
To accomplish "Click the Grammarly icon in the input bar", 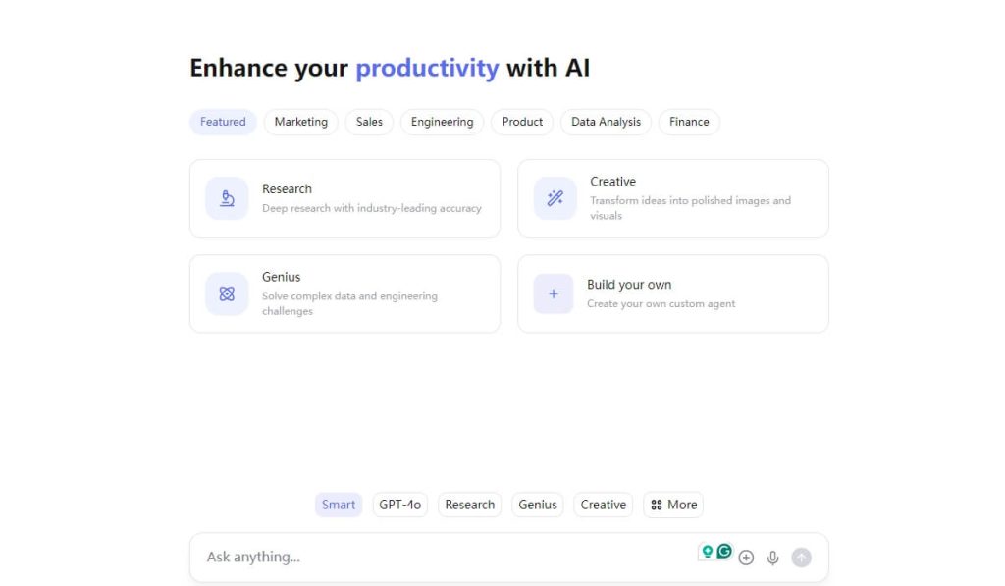I will (723, 553).
